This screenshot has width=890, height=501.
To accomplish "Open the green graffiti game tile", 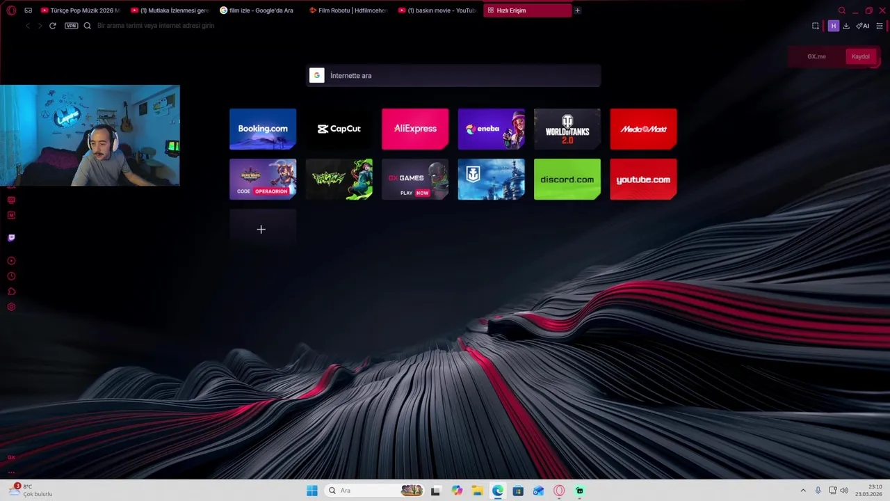I will 339,180.
